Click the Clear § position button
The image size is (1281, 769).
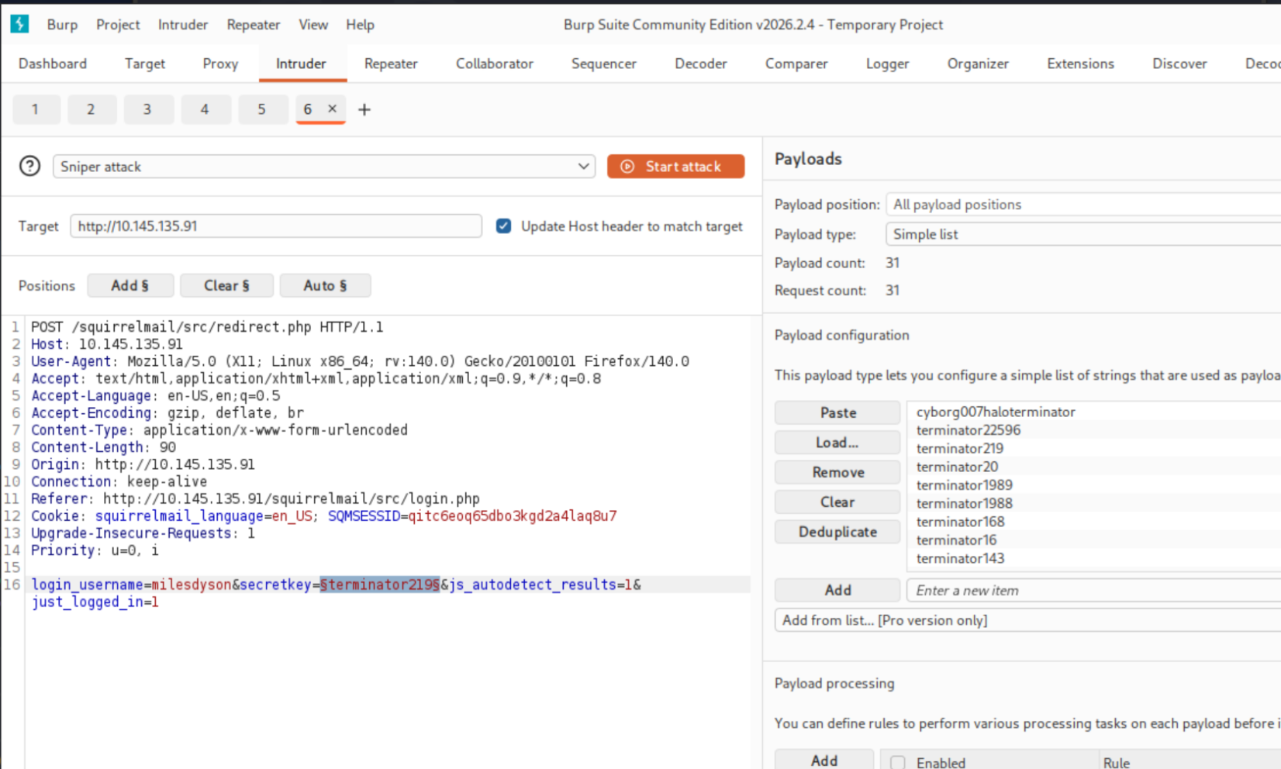click(226, 285)
